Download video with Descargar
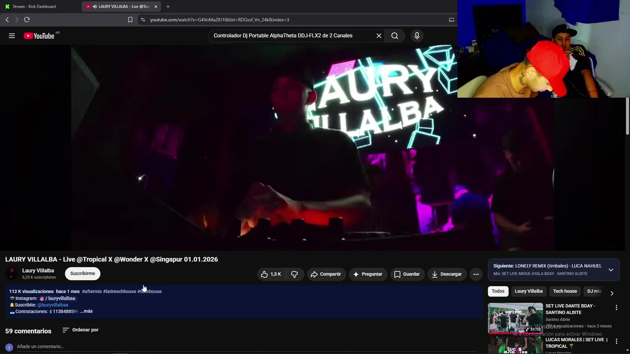This screenshot has height=354, width=630. (446, 274)
